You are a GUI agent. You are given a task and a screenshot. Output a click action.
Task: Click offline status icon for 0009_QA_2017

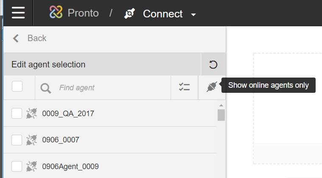(x=31, y=113)
